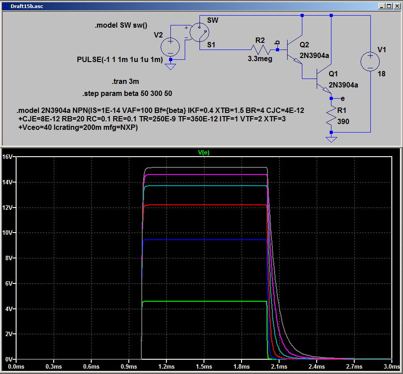403x374 pixels.
Task: Click the V2 voltage source symbol
Action: click(170, 47)
